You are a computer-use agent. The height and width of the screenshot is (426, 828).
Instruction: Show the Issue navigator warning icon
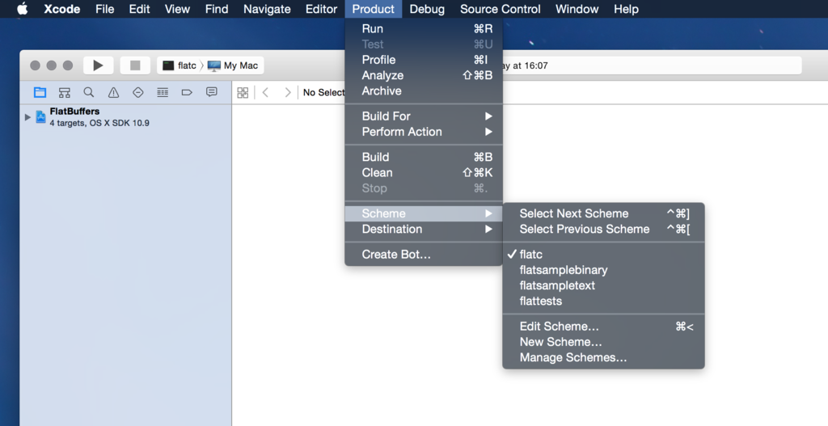point(113,92)
